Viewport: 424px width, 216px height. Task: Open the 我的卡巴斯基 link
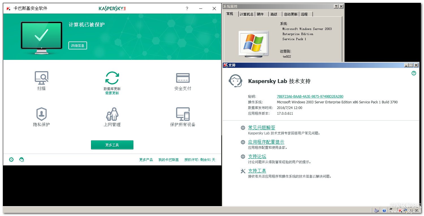click(168, 160)
